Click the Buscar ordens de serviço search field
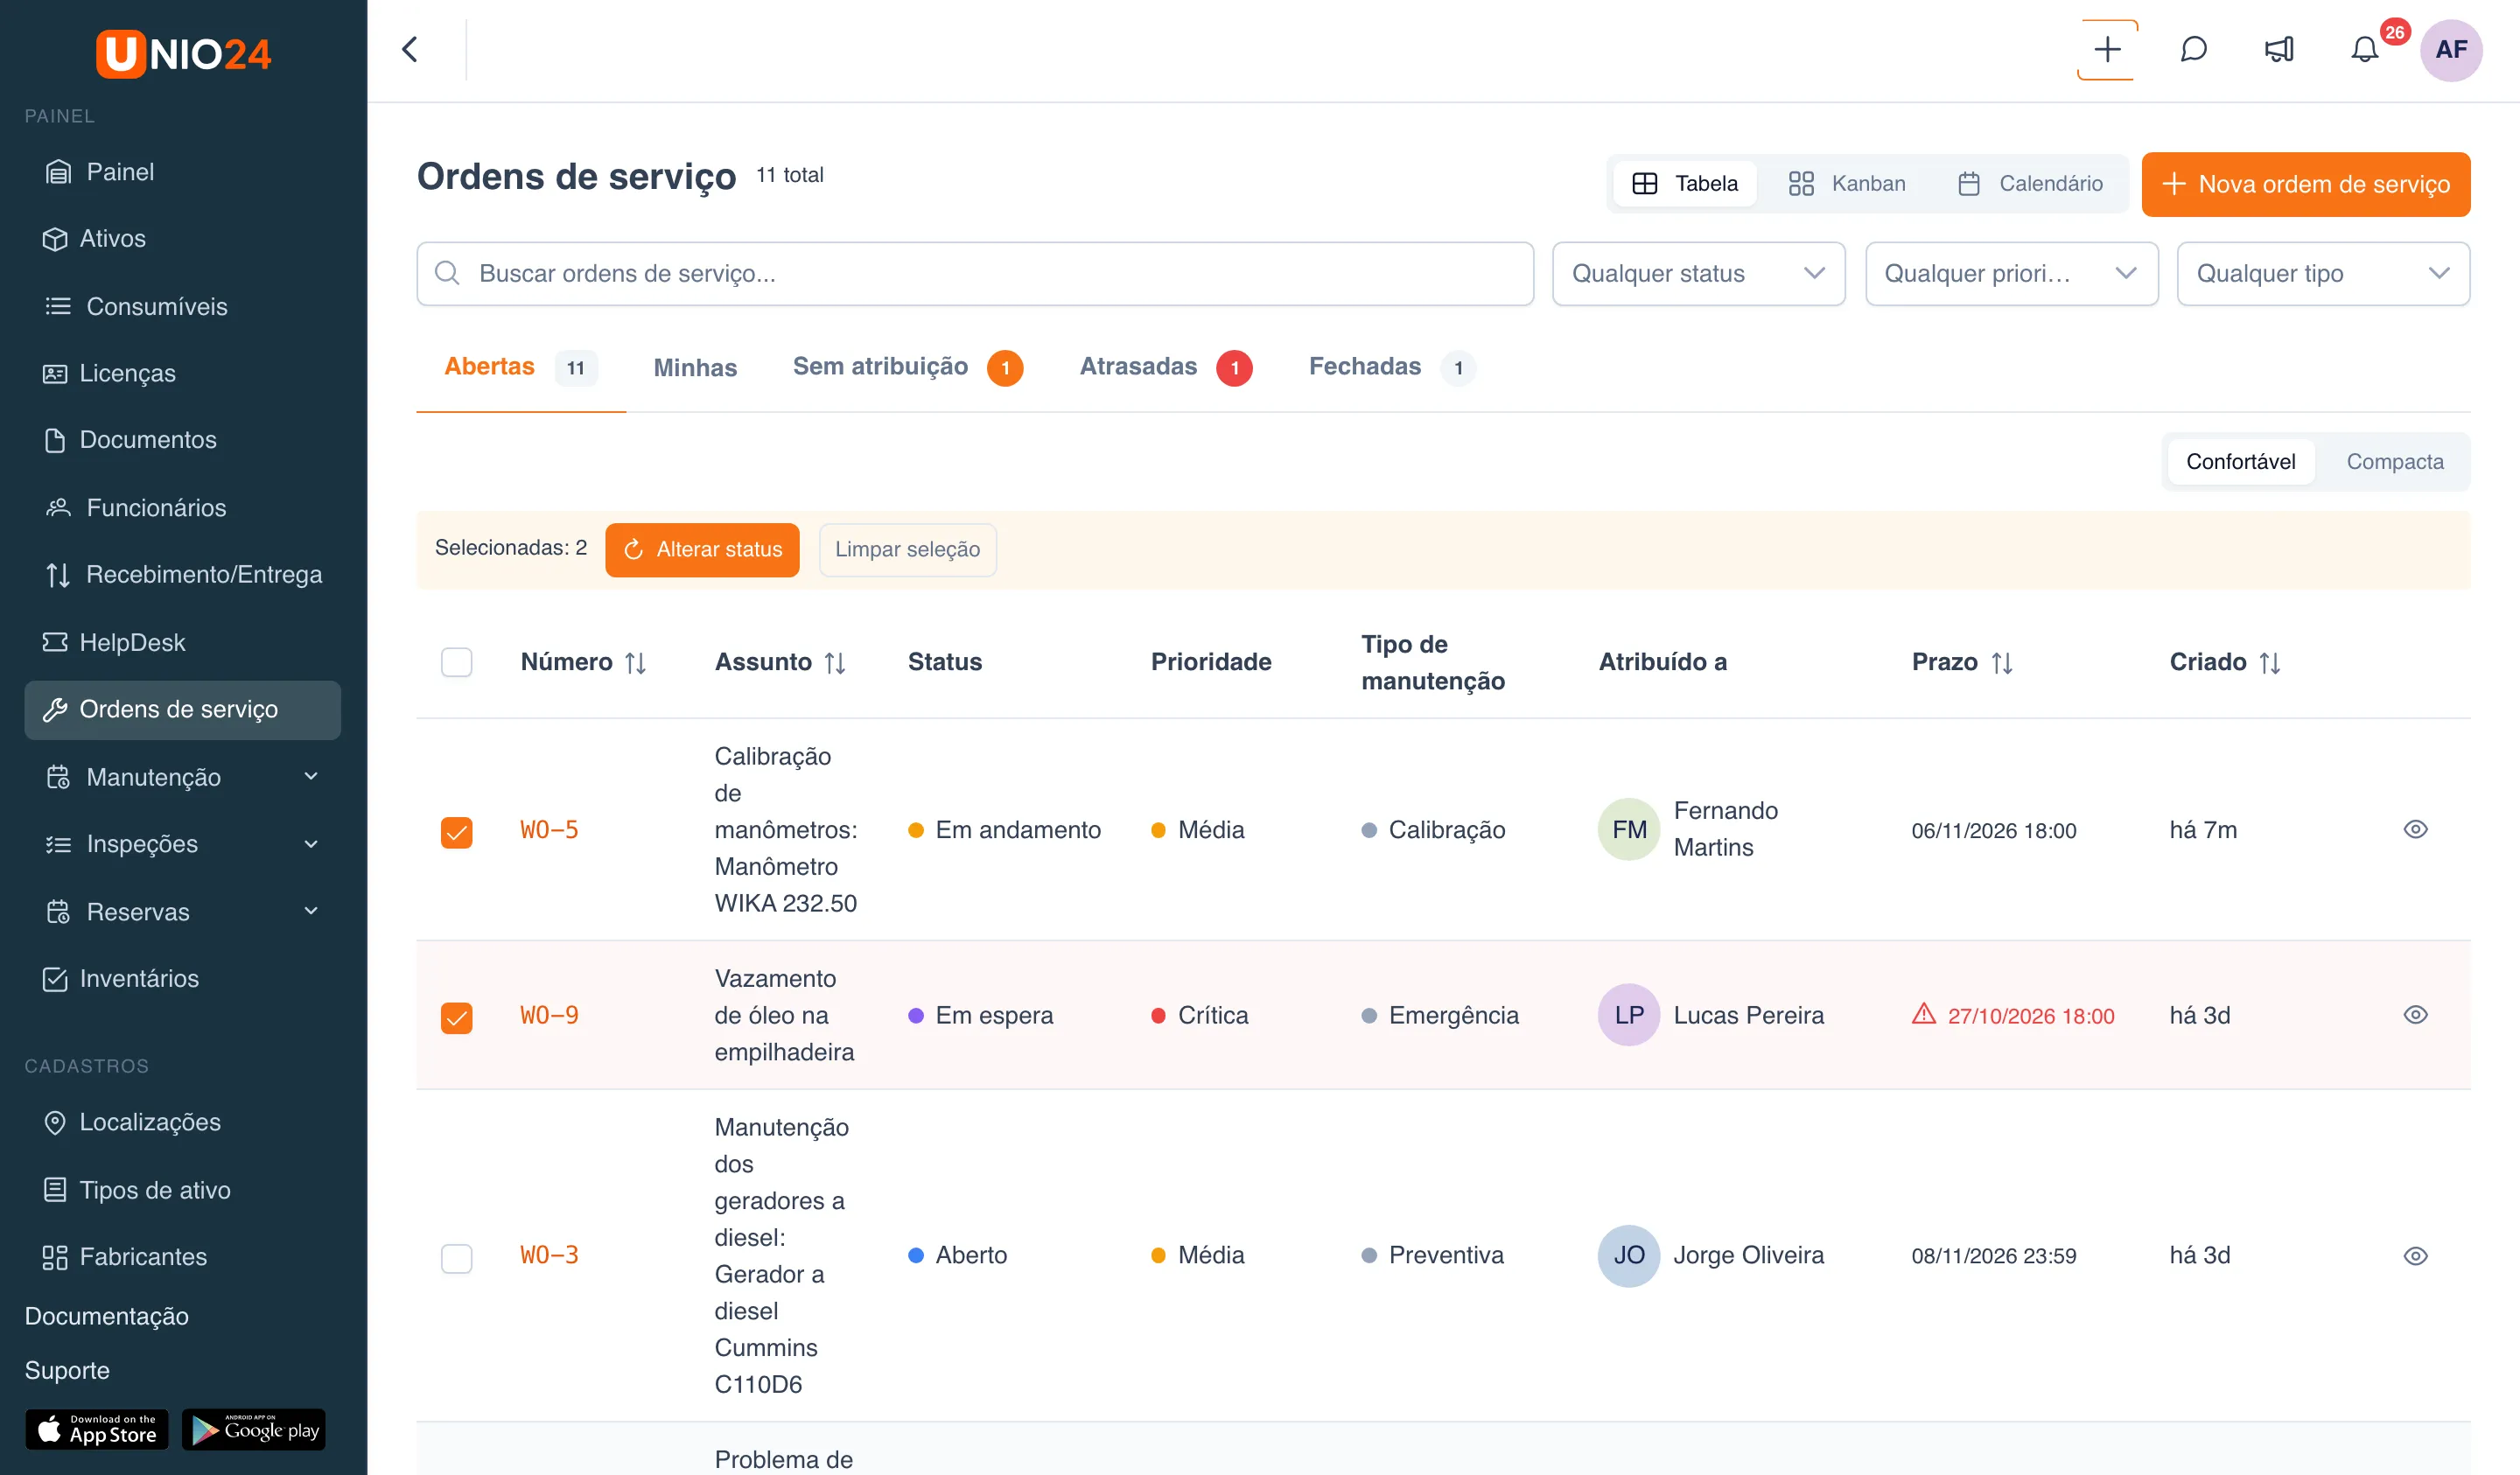2520x1475 pixels. [975, 273]
